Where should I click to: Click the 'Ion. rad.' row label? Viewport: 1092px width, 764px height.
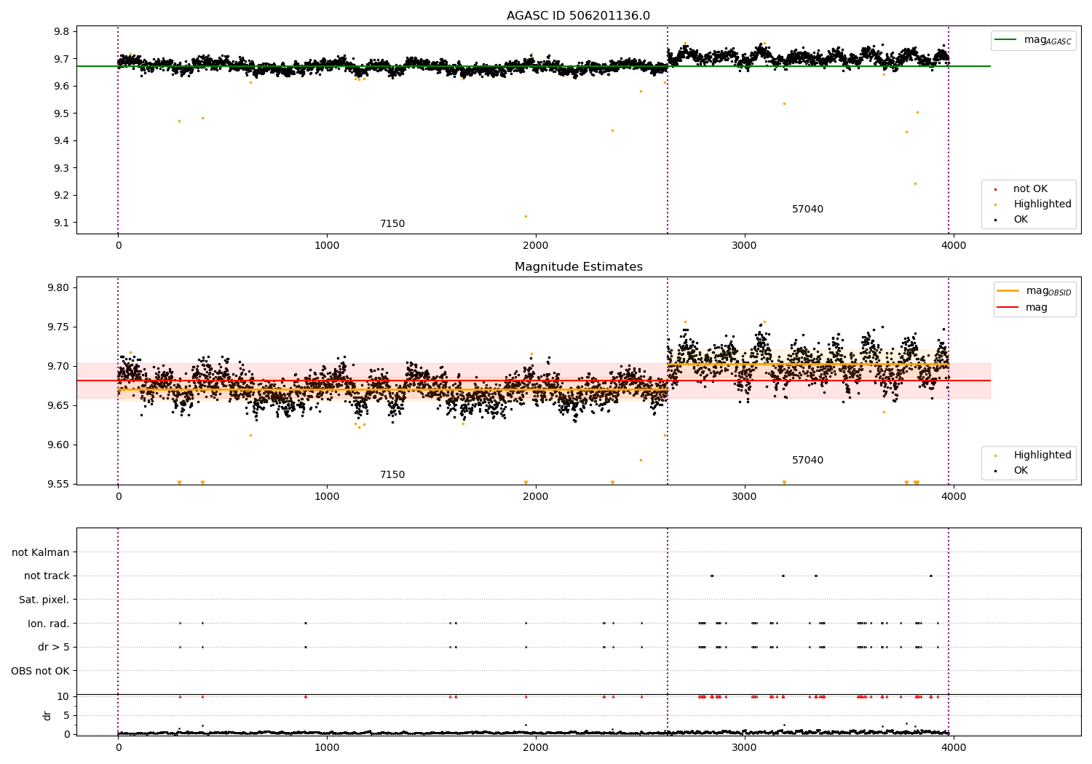click(x=49, y=624)
